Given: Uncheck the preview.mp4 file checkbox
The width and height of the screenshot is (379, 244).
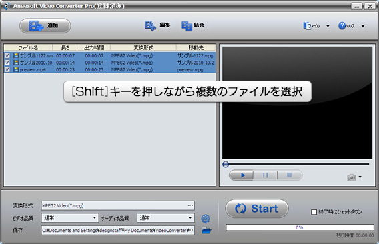Looking at the screenshot, I should point(7,69).
